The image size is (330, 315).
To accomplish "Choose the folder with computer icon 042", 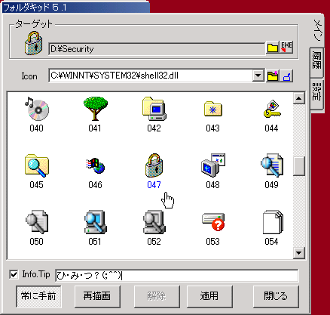I will pyautogui.click(x=154, y=109).
